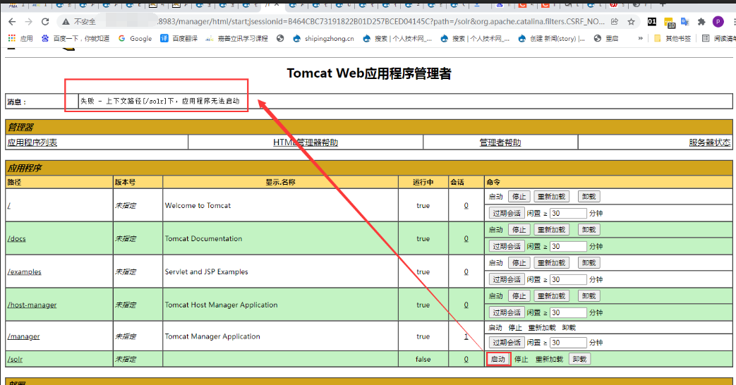Open session count 1 for /manager
This screenshot has height=385, width=736.
[x=466, y=336]
